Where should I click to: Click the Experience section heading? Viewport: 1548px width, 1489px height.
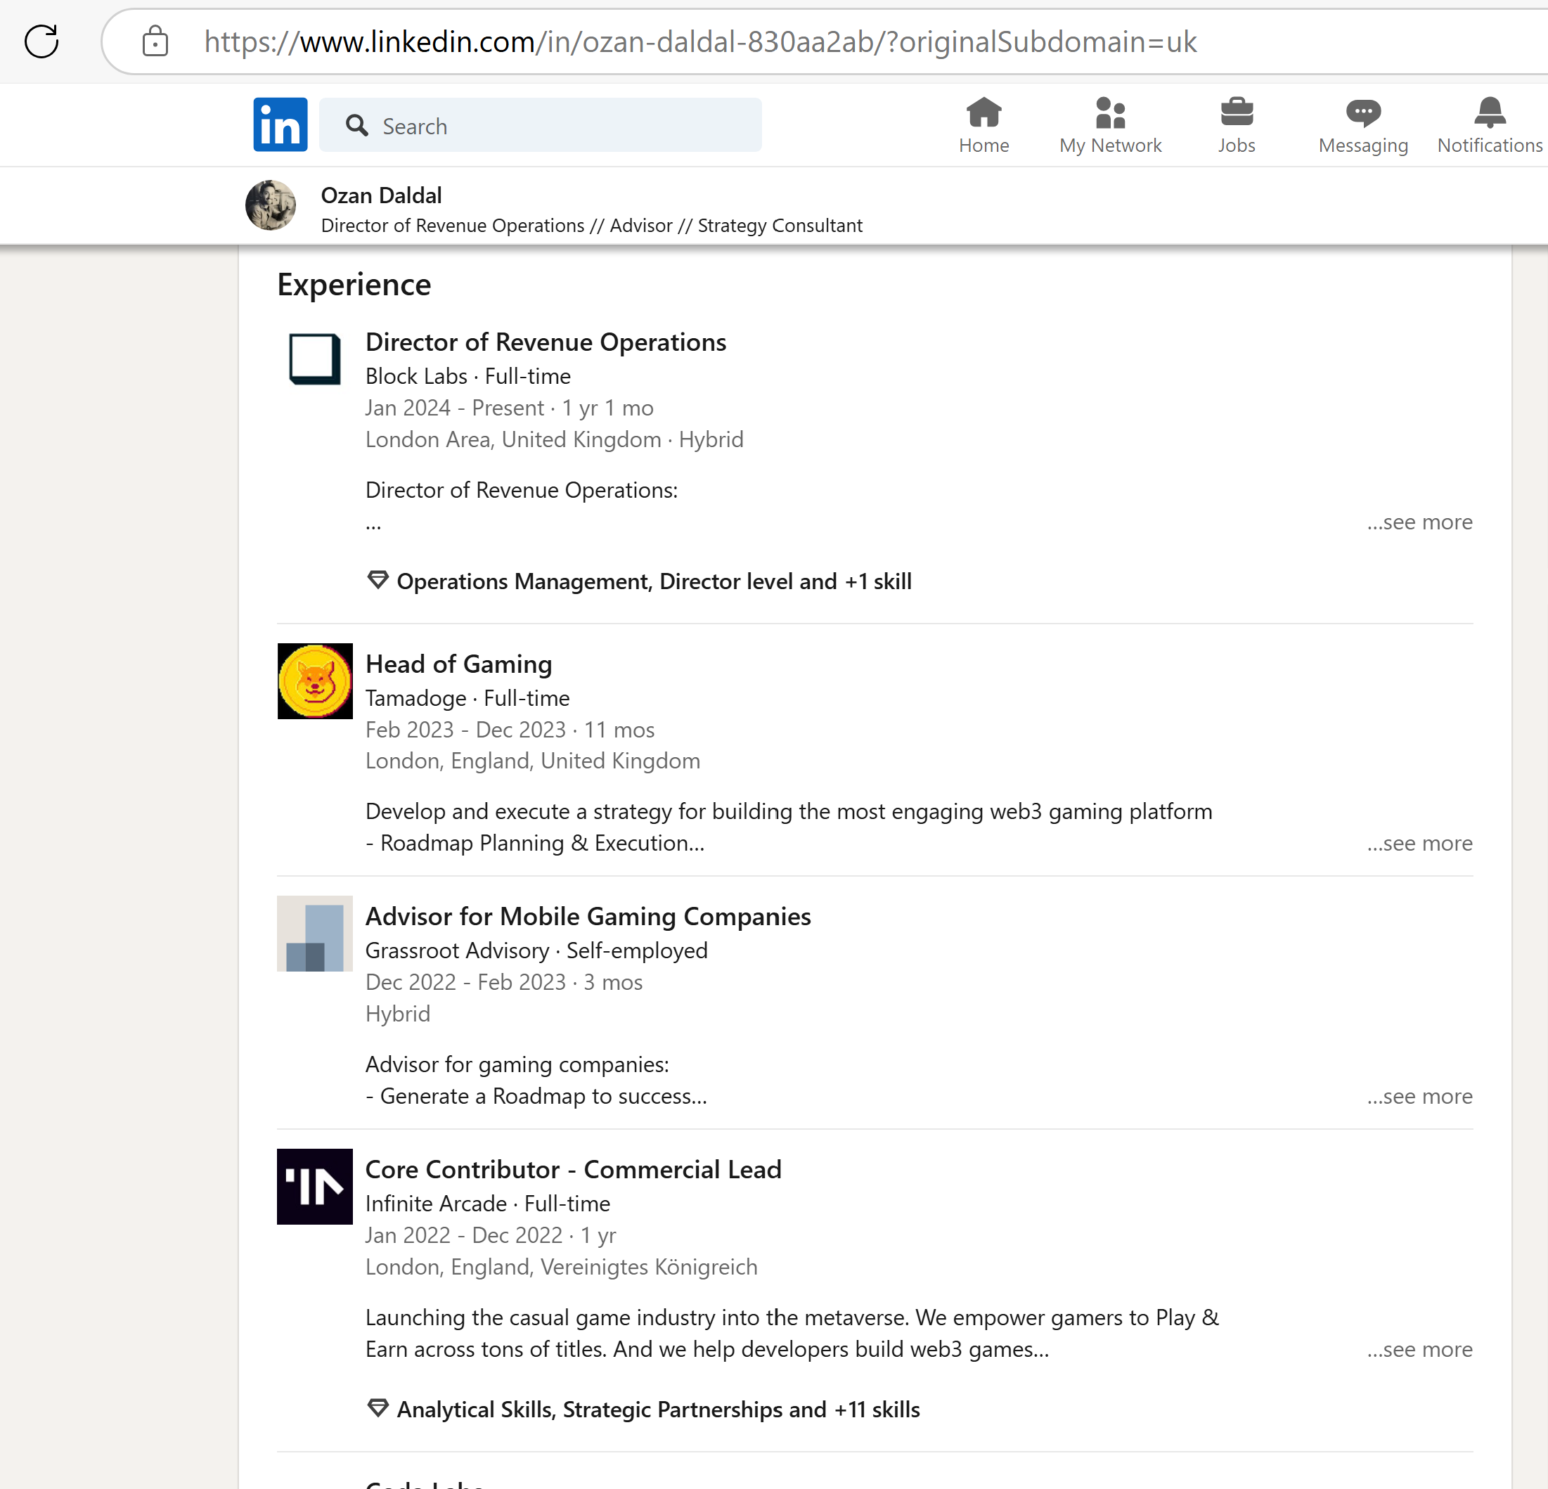354,284
